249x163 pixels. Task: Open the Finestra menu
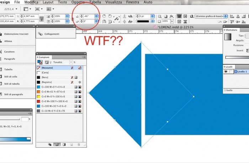pos(133,2)
